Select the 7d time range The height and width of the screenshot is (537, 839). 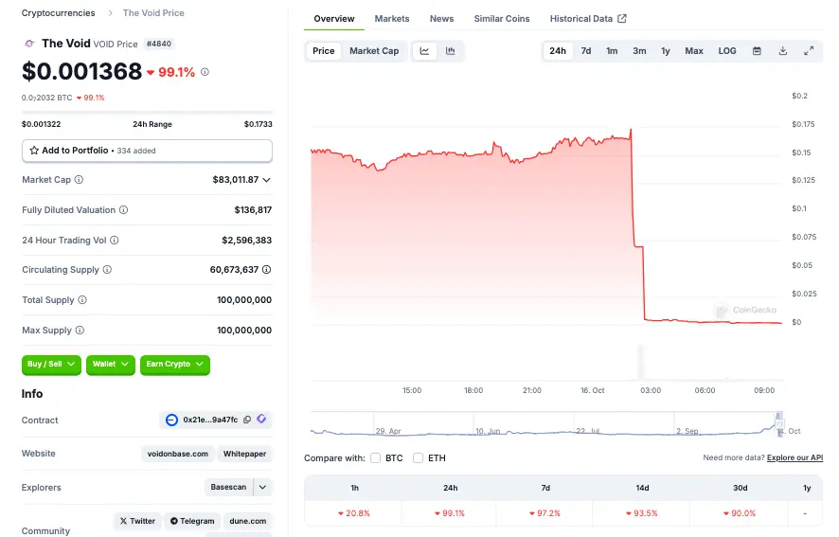coord(586,51)
